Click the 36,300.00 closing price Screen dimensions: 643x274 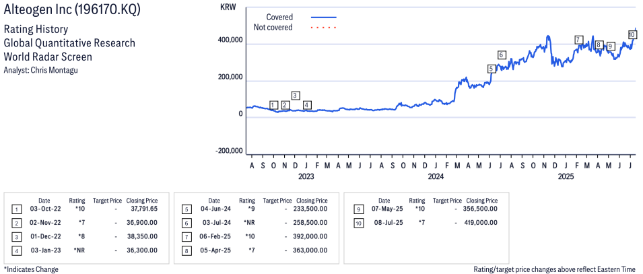pos(142,250)
